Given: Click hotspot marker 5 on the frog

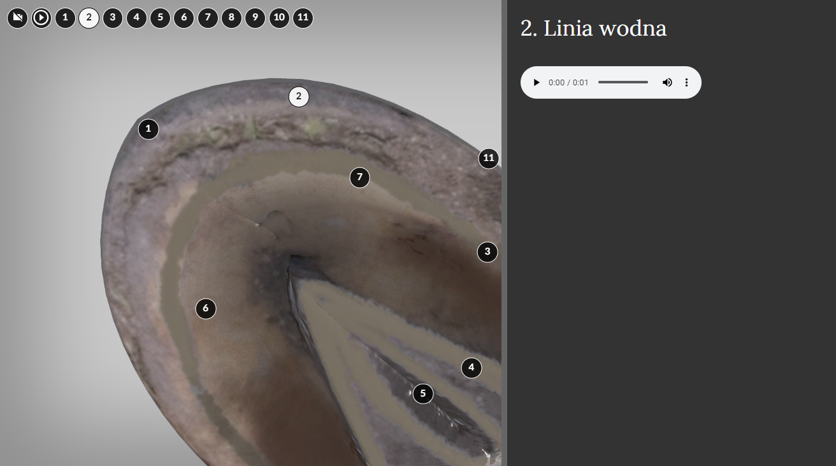Looking at the screenshot, I should 423,393.
